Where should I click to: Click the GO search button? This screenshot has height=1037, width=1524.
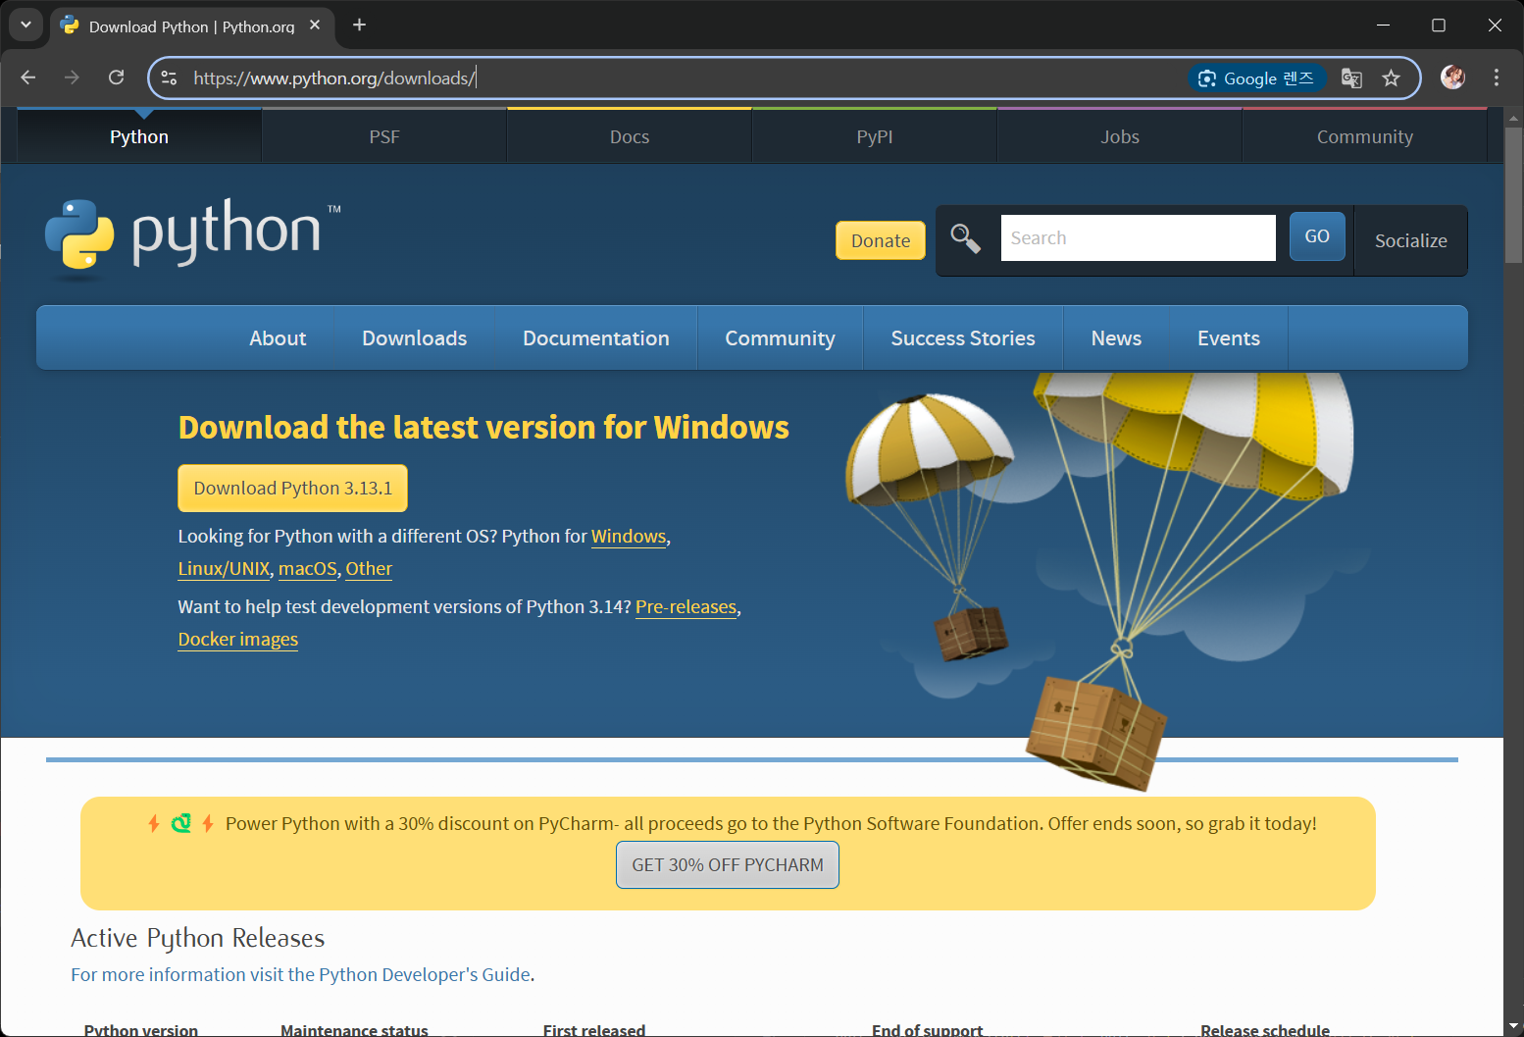pos(1317,236)
